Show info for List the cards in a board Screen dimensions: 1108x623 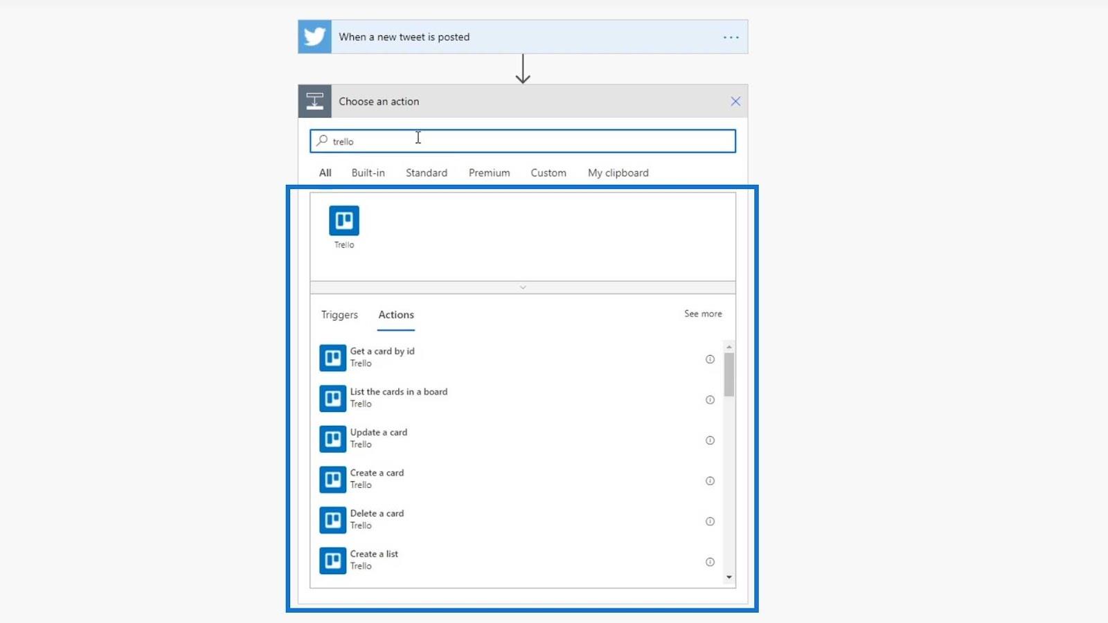[x=710, y=399]
